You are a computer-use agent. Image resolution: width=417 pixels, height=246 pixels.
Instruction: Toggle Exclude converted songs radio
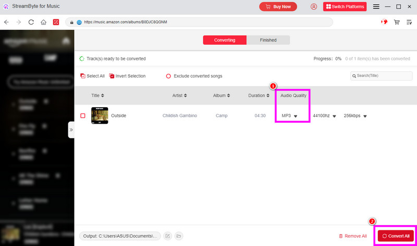168,76
